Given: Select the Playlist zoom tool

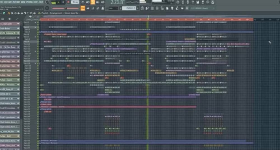Looking at the screenshot, I should [x=31, y=13].
